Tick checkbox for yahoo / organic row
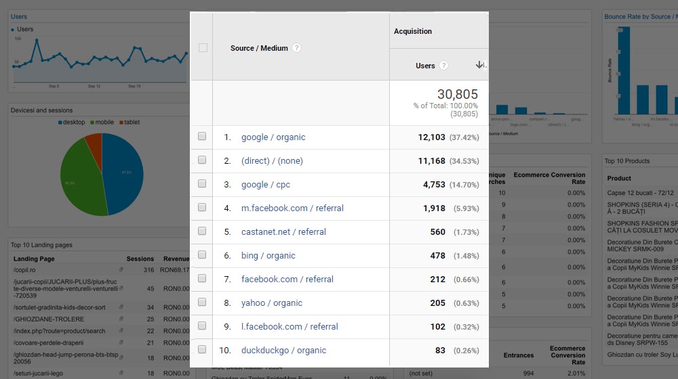678x379 pixels. coord(202,302)
